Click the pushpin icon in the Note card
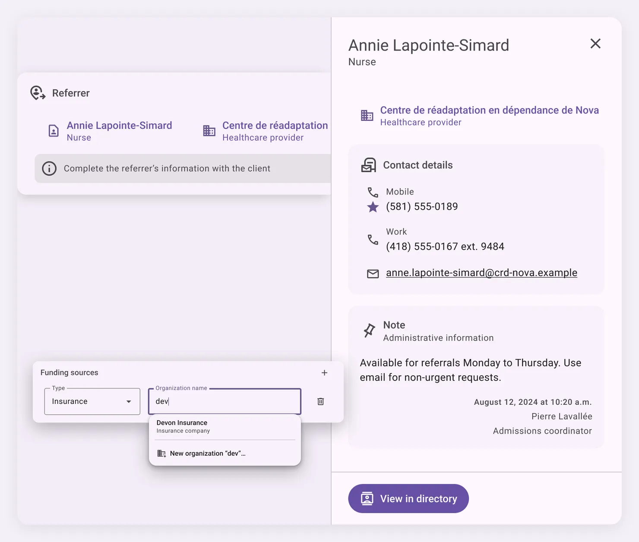The width and height of the screenshot is (639, 542). [x=369, y=331]
